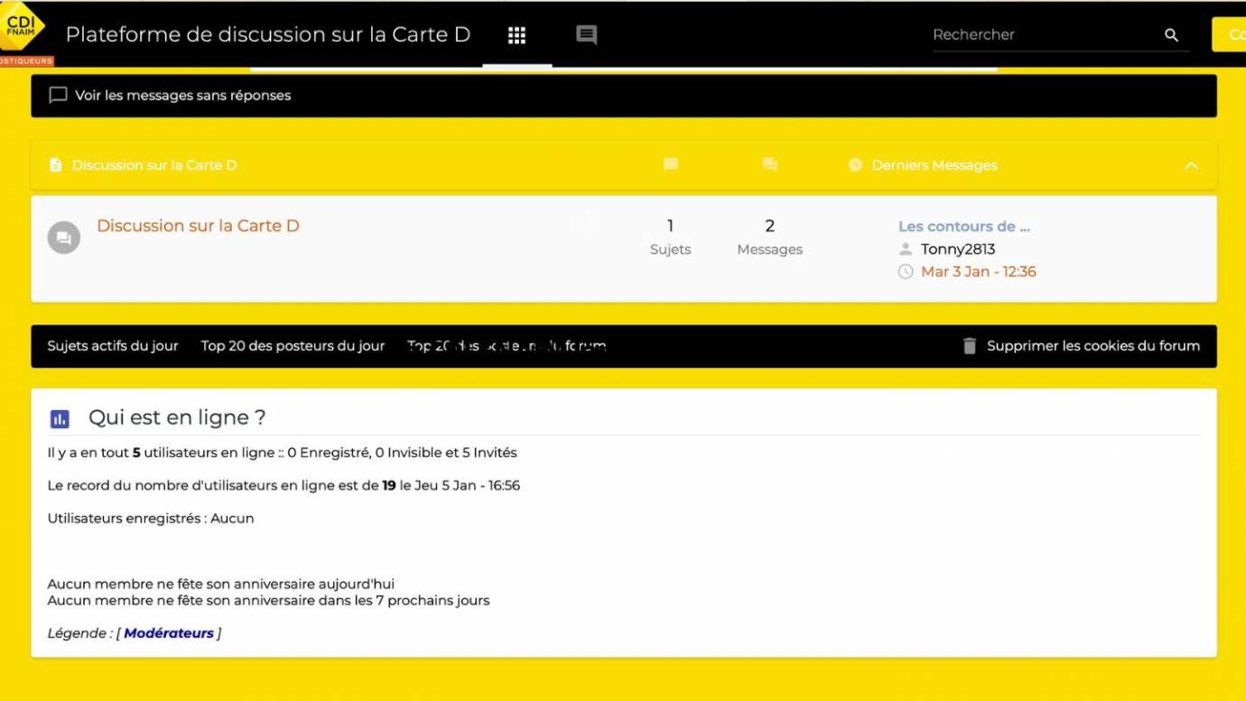Click the chat bubble icon in the navbar
The image size is (1246, 701).
click(585, 34)
